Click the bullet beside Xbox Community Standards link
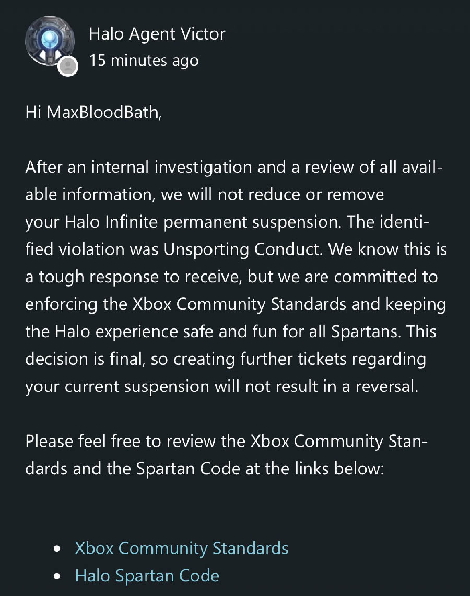 tap(57, 550)
